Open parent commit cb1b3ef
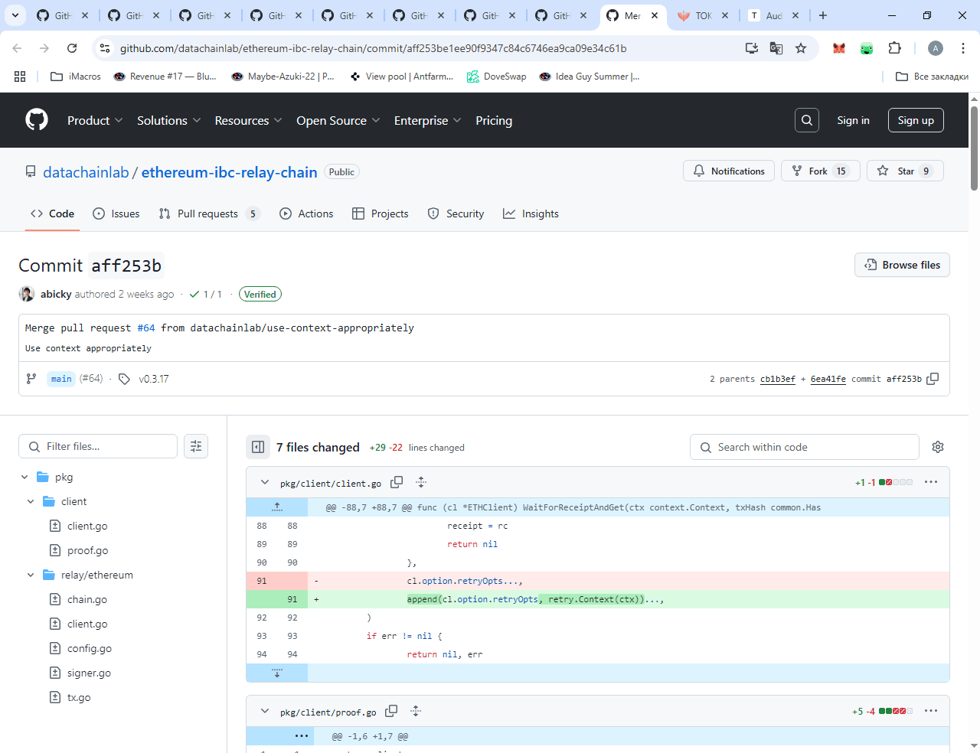Image resolution: width=980 pixels, height=753 pixels. [x=778, y=379]
